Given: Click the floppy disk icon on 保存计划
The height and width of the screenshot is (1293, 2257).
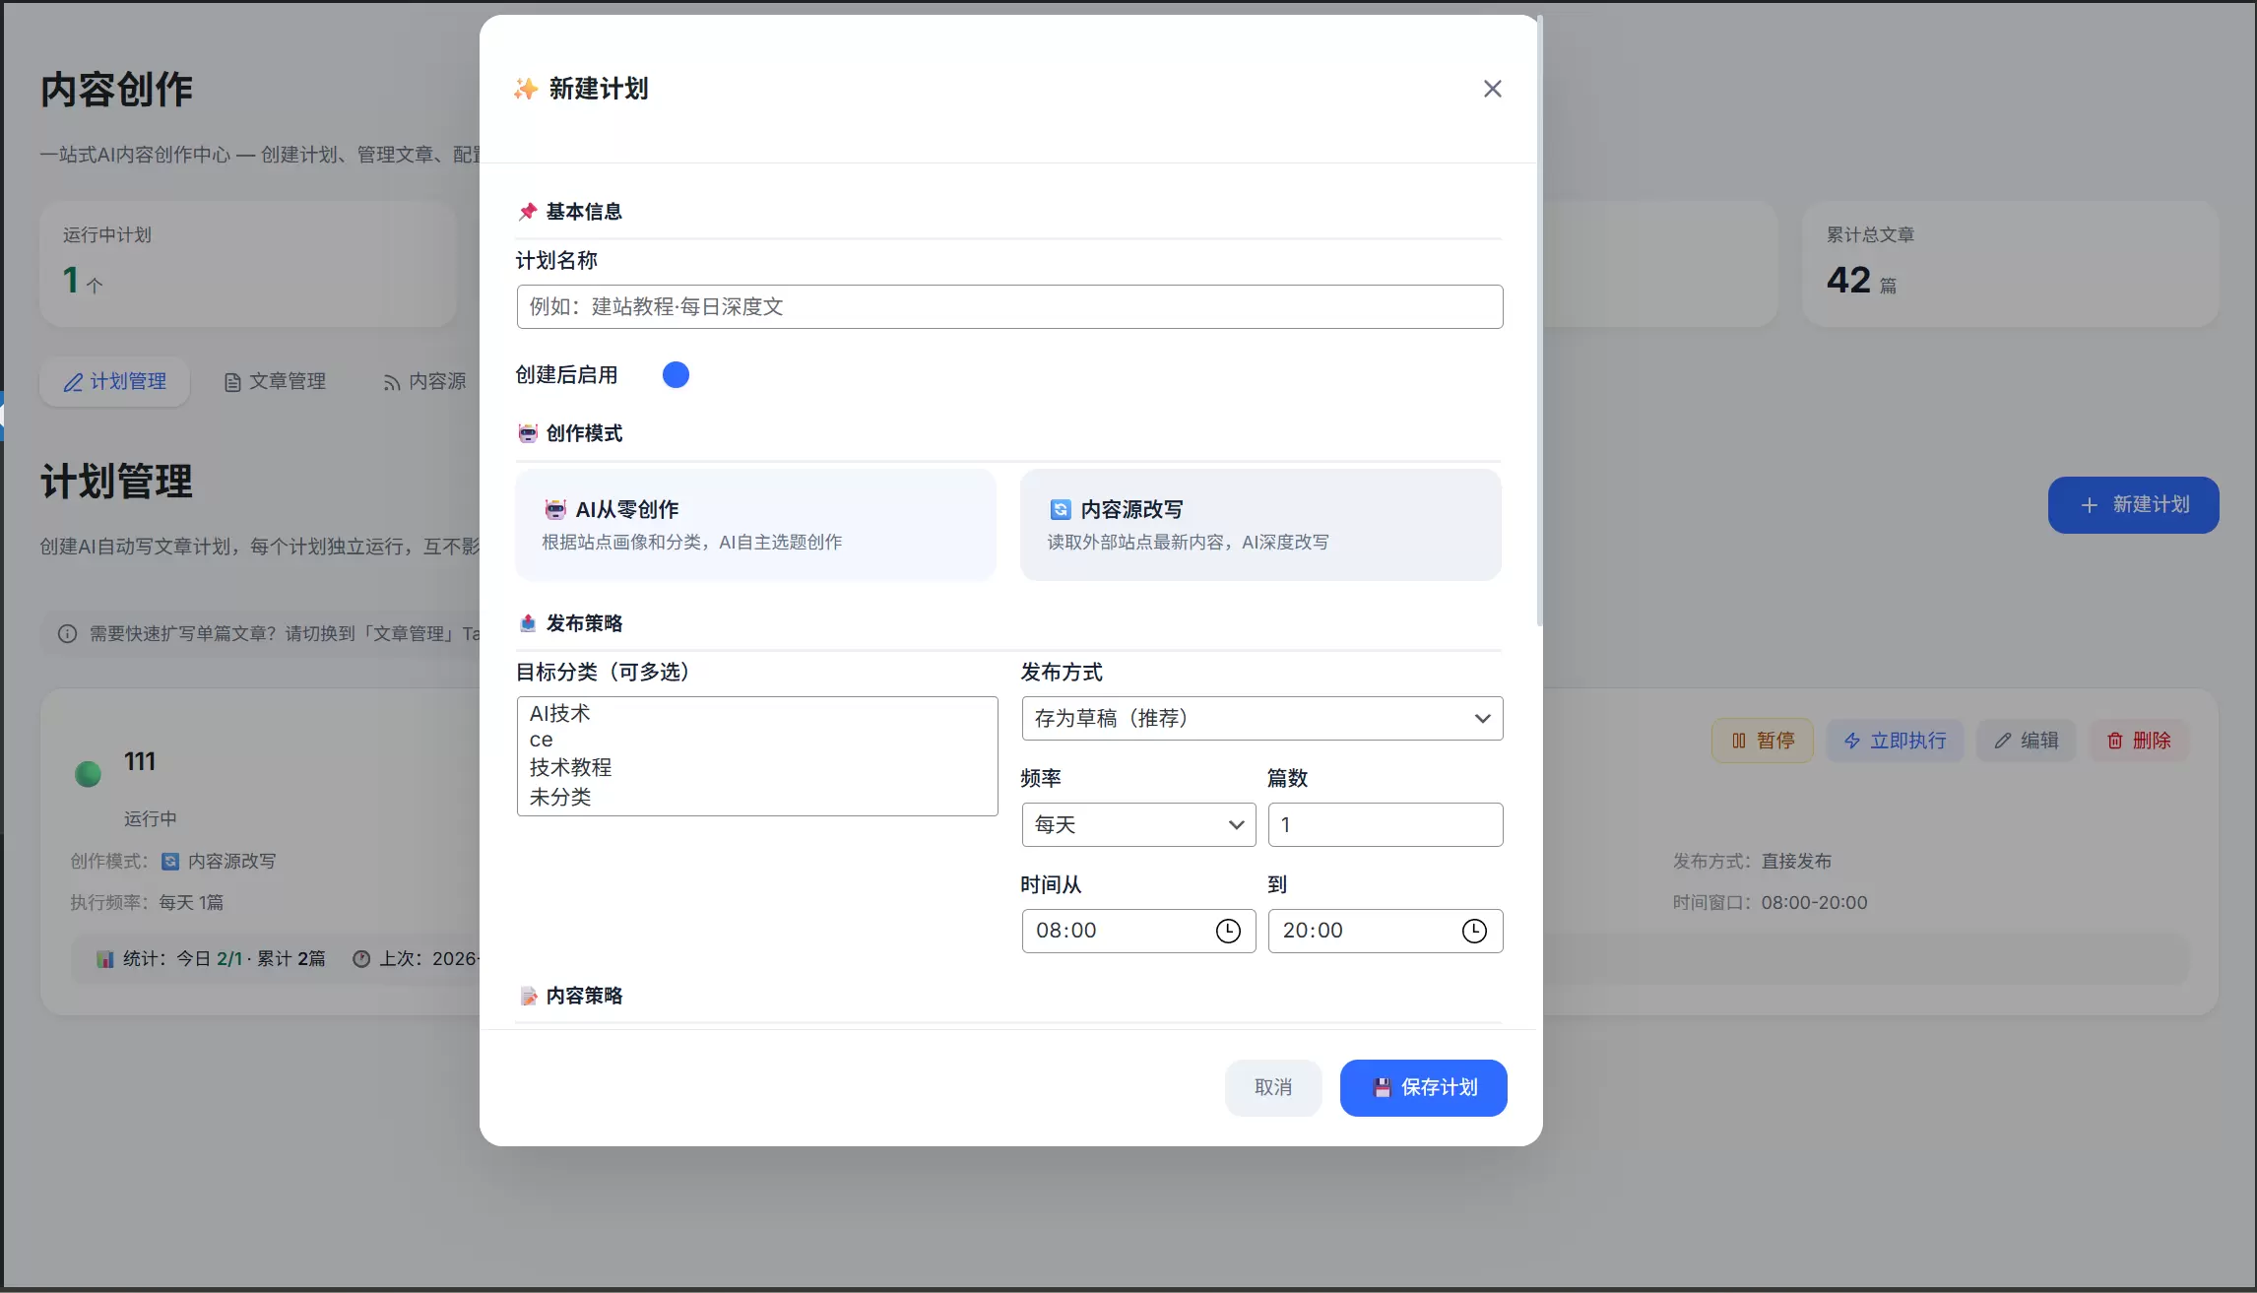Looking at the screenshot, I should coord(1382,1087).
